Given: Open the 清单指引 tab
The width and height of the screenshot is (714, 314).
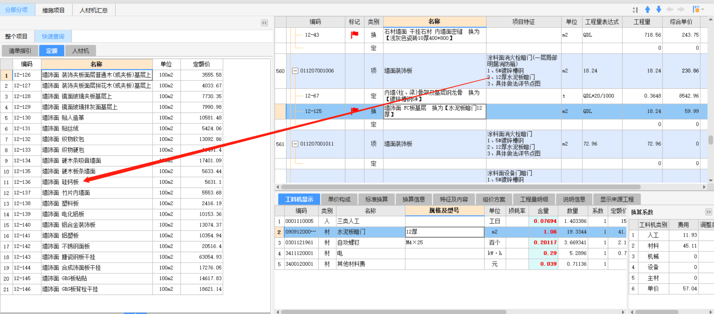Looking at the screenshot, I should tap(20, 51).
